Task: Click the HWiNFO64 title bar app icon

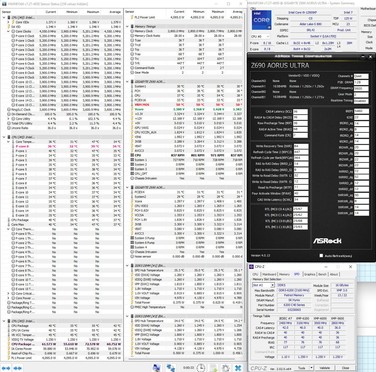Action: pos(4,4)
